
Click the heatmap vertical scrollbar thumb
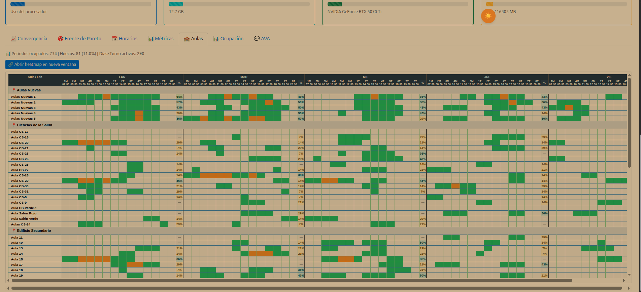pyautogui.click(x=629, y=123)
